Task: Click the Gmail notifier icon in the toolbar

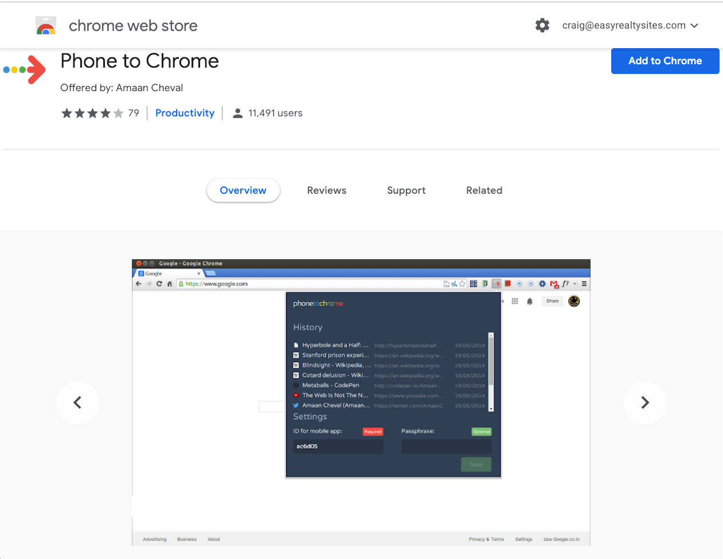Action: point(554,283)
